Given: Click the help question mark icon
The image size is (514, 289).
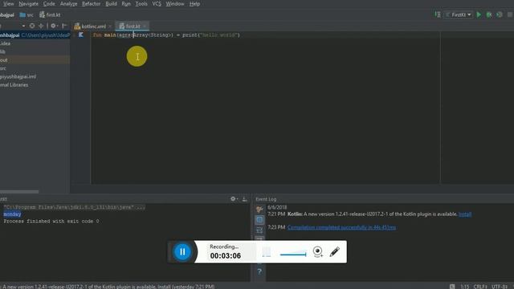Looking at the screenshot, I should (259, 271).
